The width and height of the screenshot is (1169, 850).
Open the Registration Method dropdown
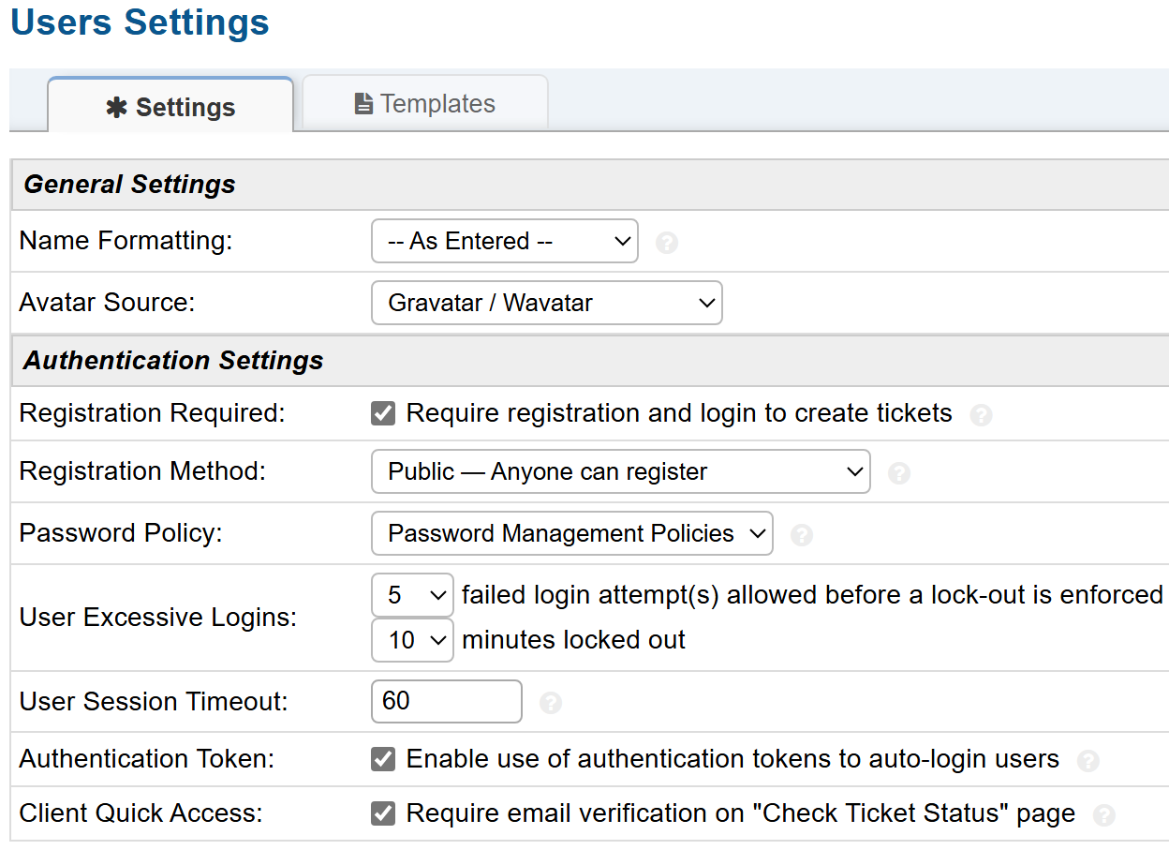click(620, 471)
